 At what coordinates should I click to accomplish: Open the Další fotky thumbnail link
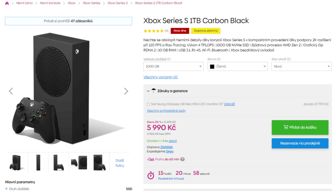[x=120, y=163]
